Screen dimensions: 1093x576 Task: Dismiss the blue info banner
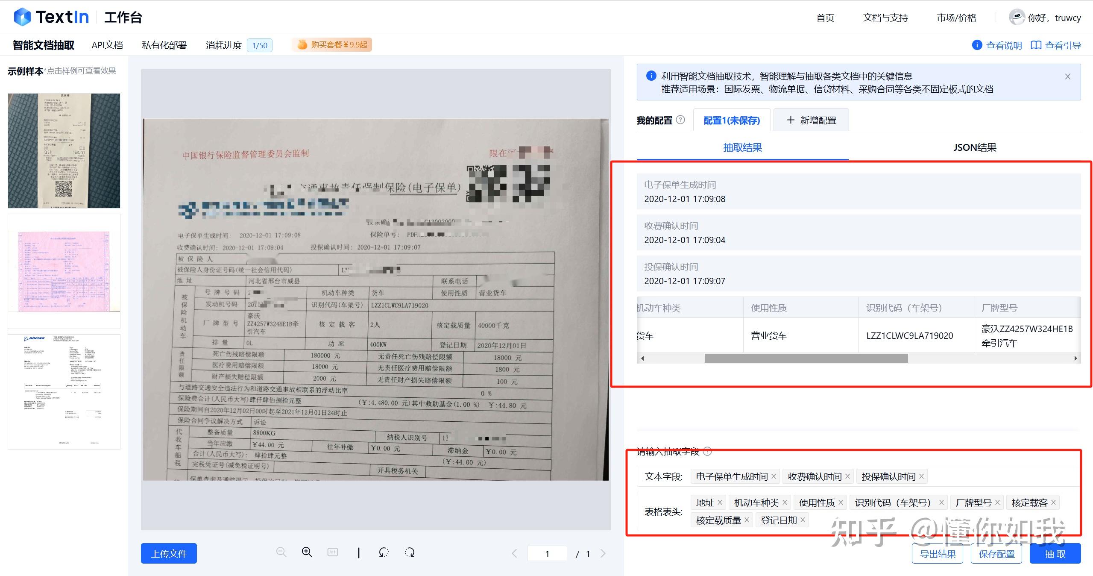pyautogui.click(x=1067, y=76)
